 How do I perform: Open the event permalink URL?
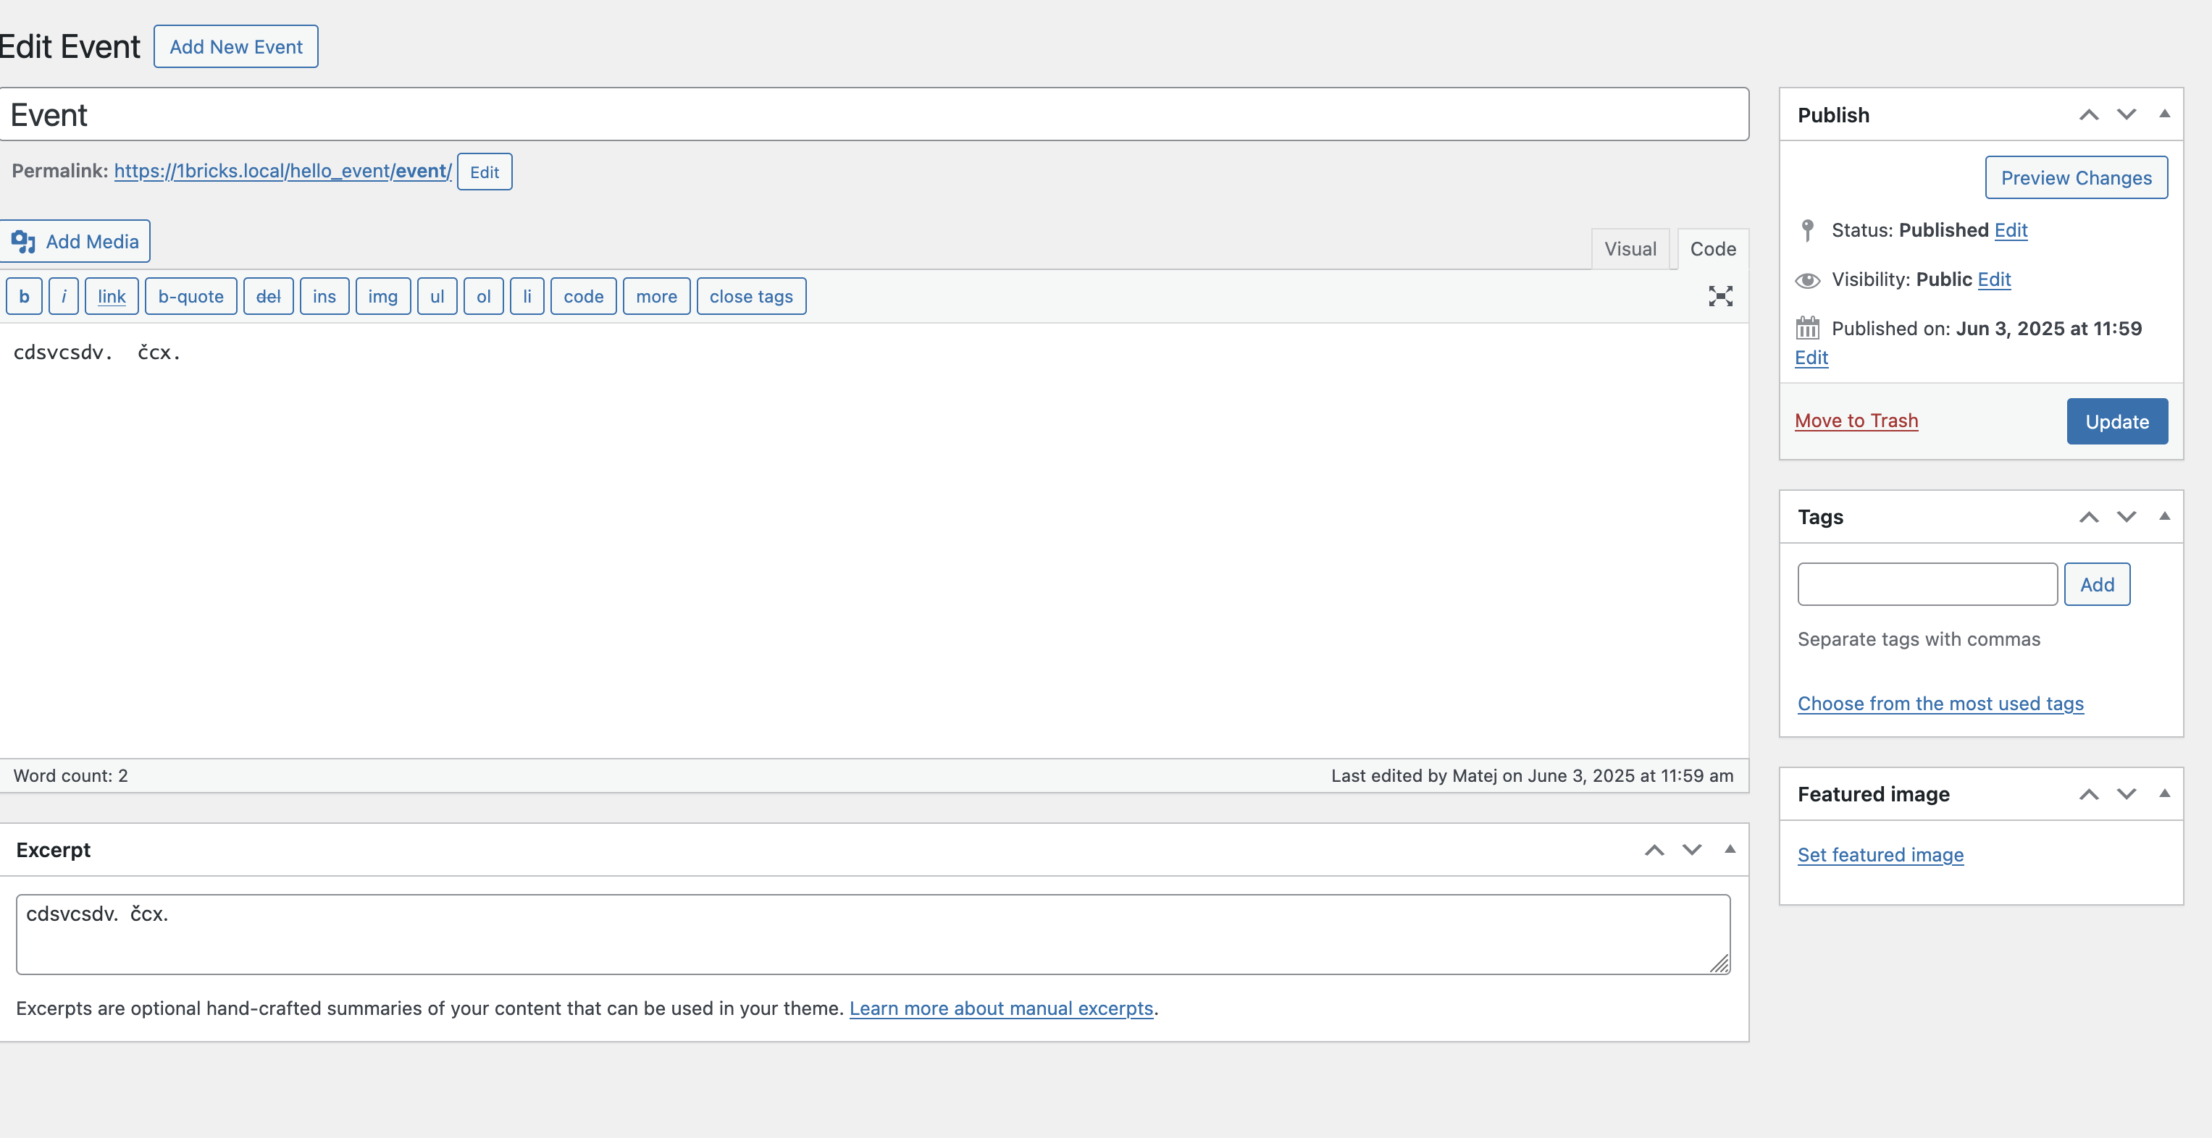point(282,171)
